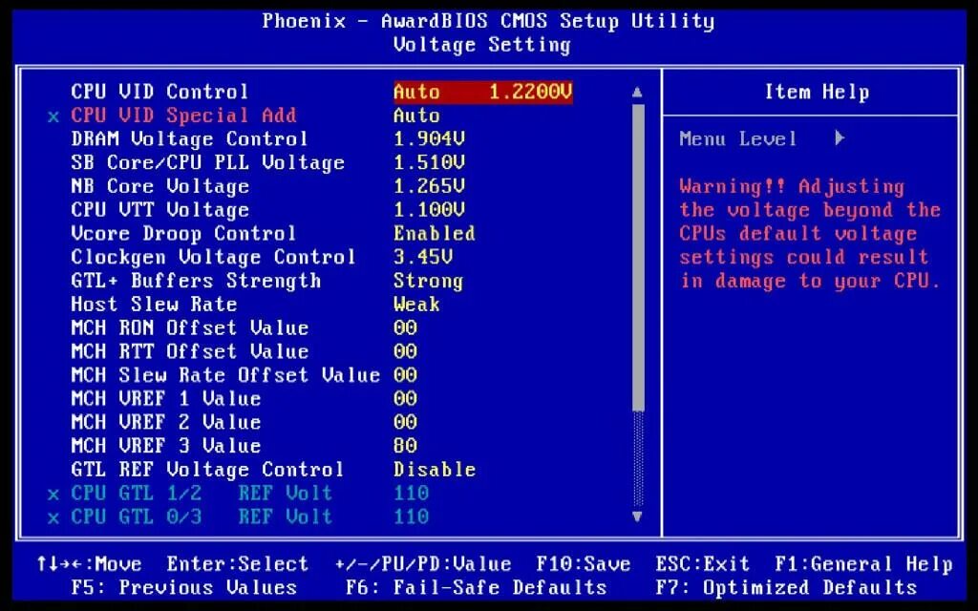Change the 1.904V DRAM voltage value
This screenshot has height=611, width=978.
(429, 139)
